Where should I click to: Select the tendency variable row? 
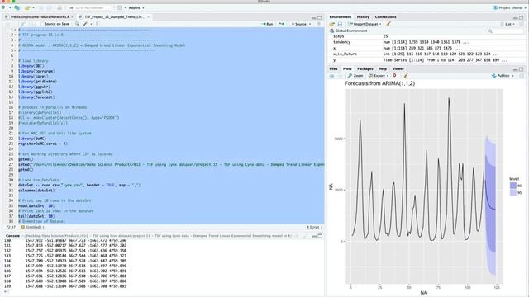pos(427,42)
